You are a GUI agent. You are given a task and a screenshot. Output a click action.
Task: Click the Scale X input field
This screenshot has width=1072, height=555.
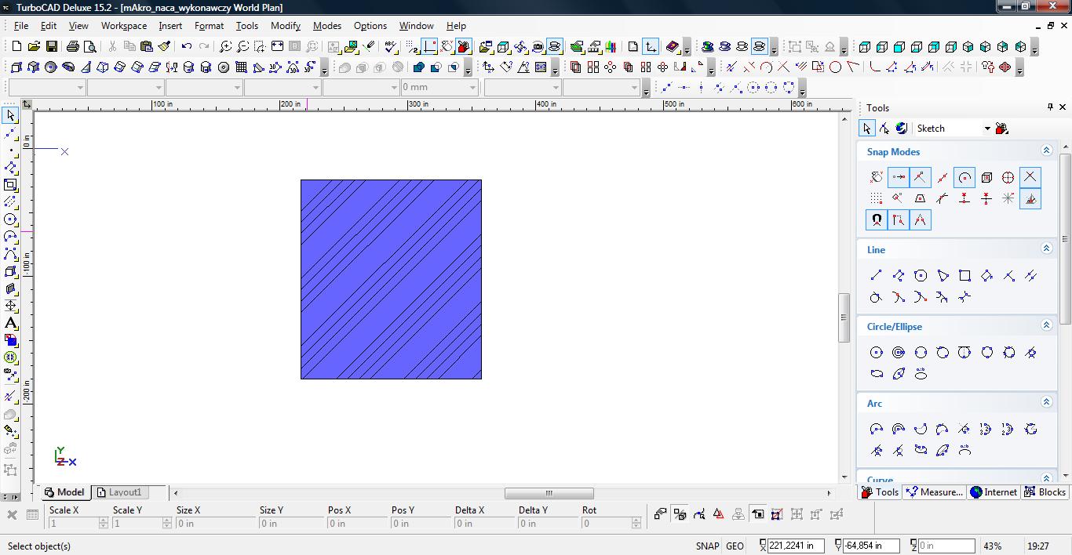tap(72, 524)
